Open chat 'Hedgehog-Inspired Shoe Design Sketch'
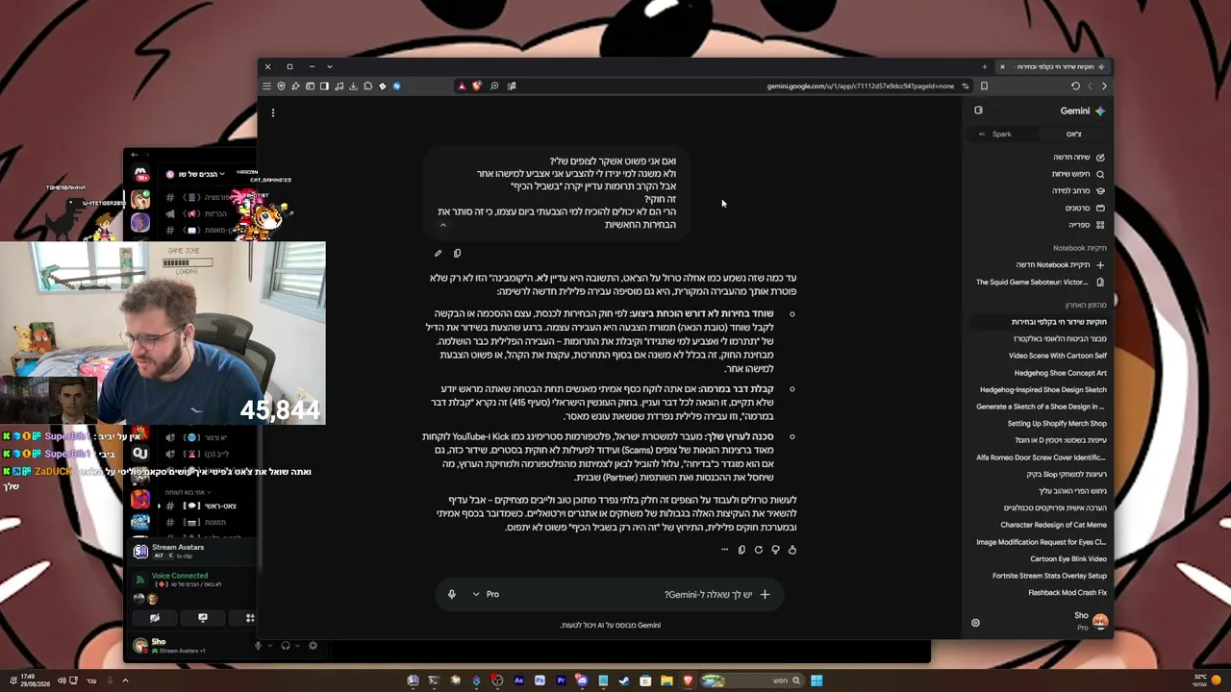The height and width of the screenshot is (692, 1231). (x=1043, y=390)
